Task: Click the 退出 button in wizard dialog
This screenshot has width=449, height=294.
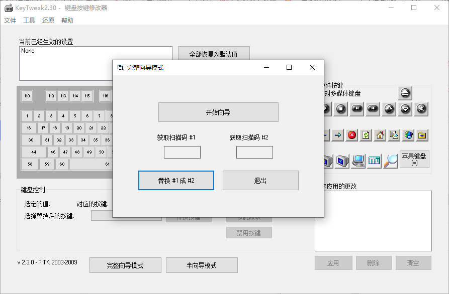Action: [x=260, y=180]
